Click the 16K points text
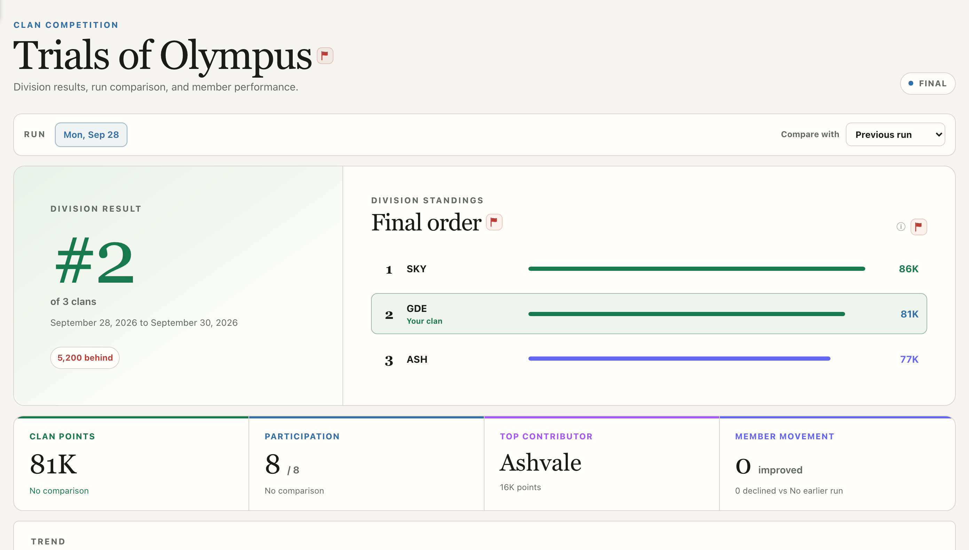 tap(520, 487)
